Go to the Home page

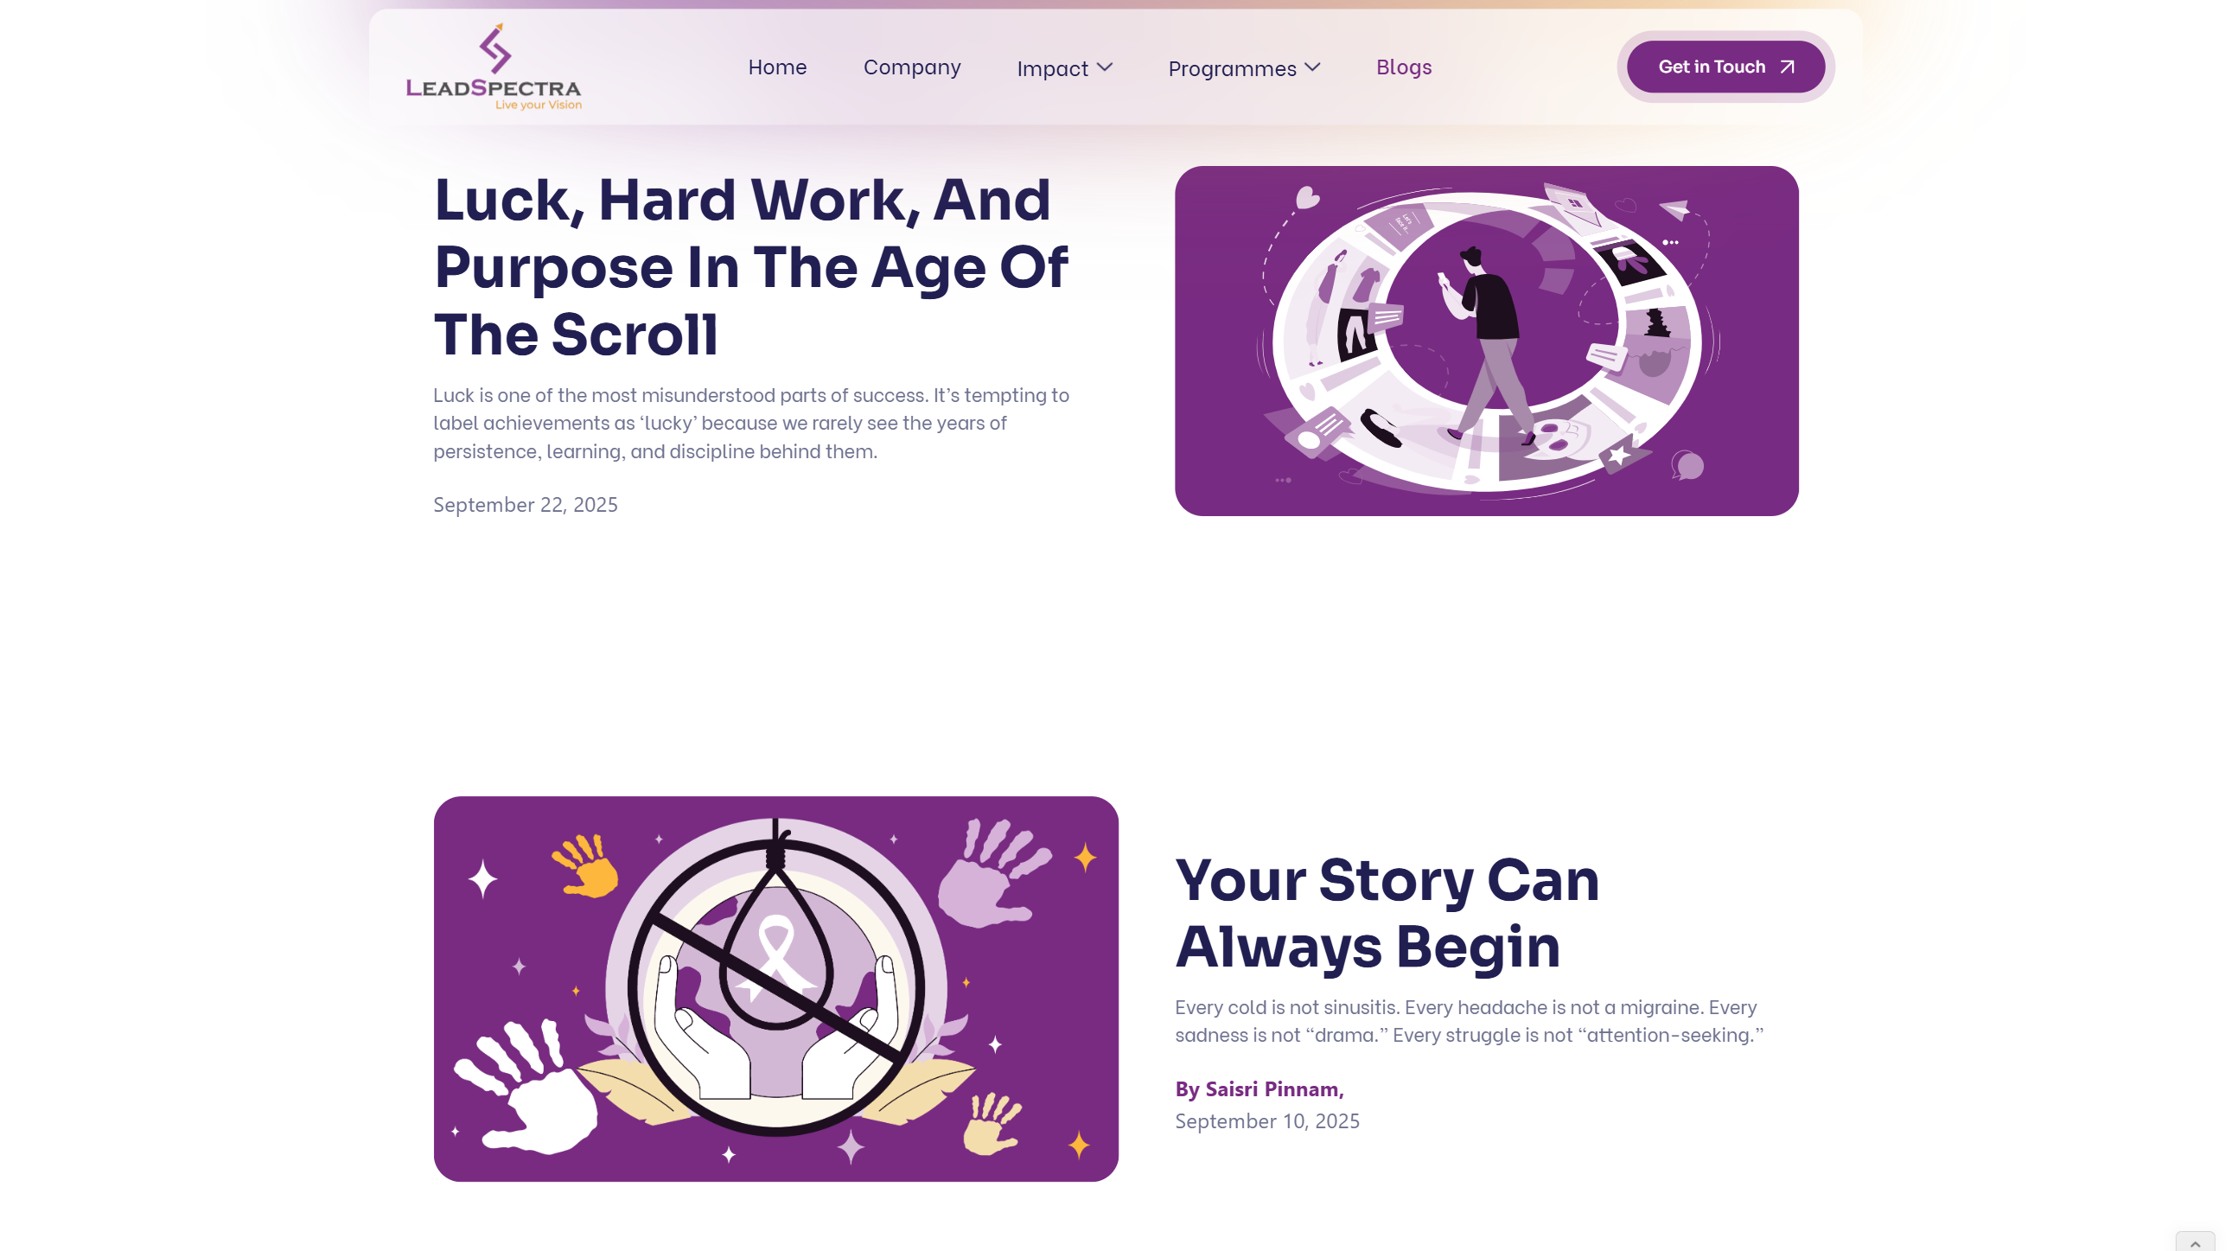(777, 67)
